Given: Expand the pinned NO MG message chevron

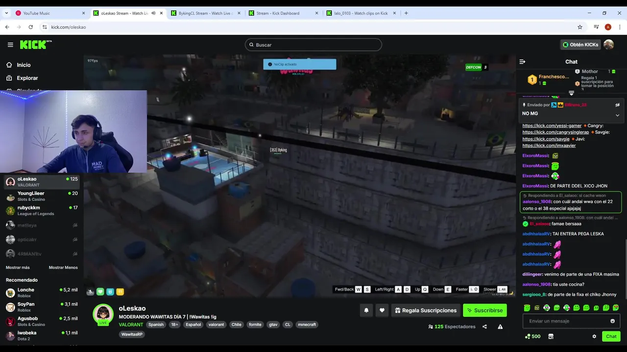Looking at the screenshot, I should (617, 115).
